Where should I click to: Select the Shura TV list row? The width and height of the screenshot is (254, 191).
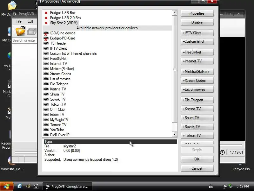[x=107, y=94]
